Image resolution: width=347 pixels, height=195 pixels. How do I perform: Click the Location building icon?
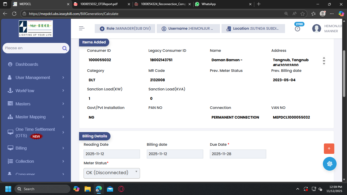pos(229,29)
